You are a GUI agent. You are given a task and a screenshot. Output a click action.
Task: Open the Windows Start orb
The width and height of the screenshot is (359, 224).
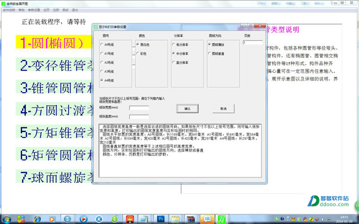tap(6, 219)
